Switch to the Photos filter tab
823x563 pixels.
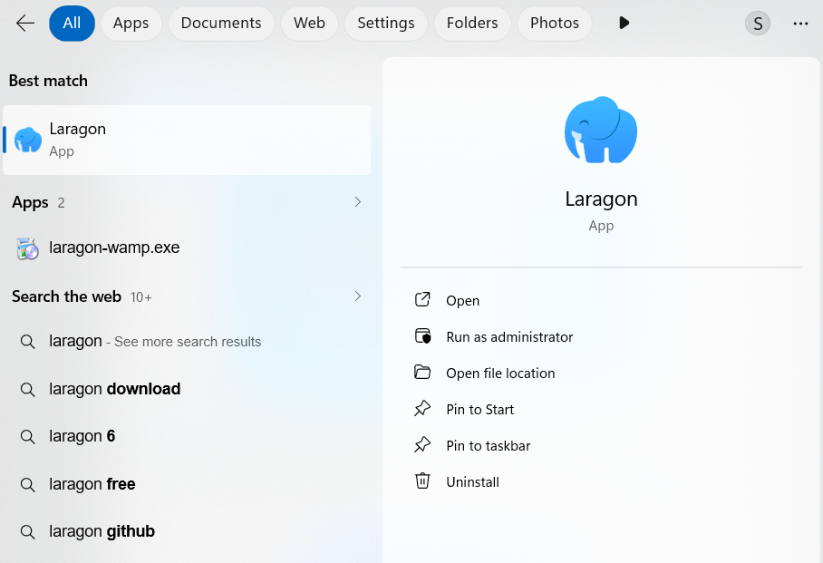click(555, 23)
